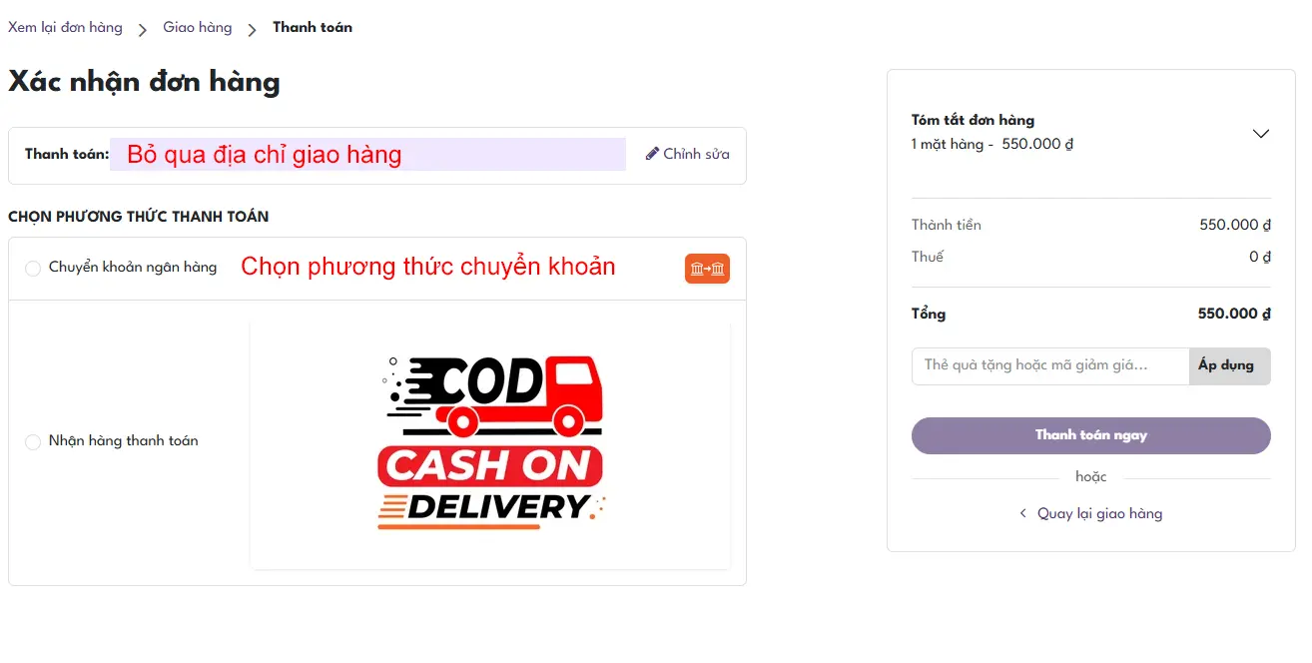Select the Nhận hàng thanh toán radio button
Viewport: 1312px width, 663px height.
[x=33, y=441]
